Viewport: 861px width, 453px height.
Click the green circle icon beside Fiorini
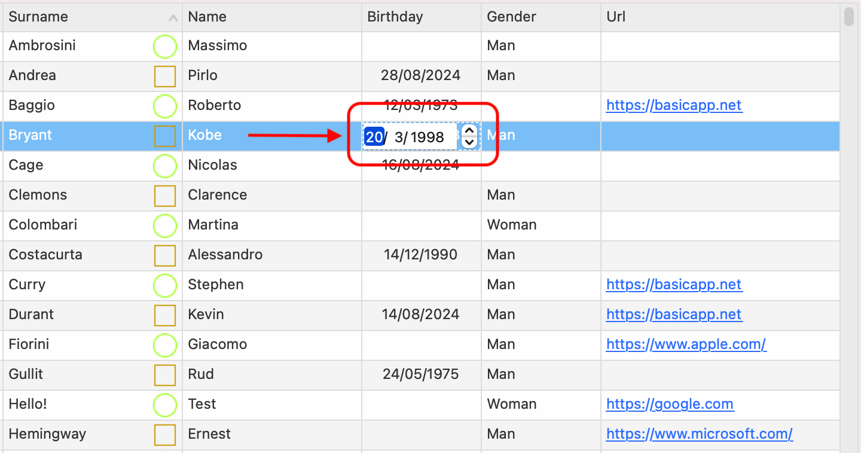pyautogui.click(x=165, y=345)
